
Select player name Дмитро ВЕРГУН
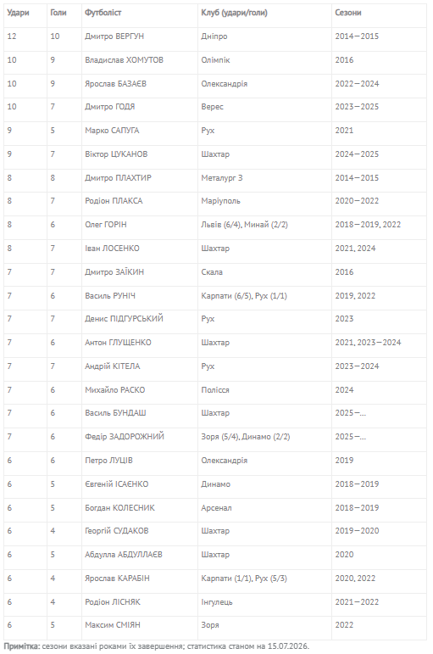pyautogui.click(x=114, y=36)
